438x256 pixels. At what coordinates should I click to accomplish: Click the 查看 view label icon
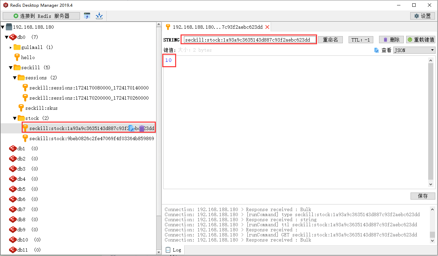point(377,50)
